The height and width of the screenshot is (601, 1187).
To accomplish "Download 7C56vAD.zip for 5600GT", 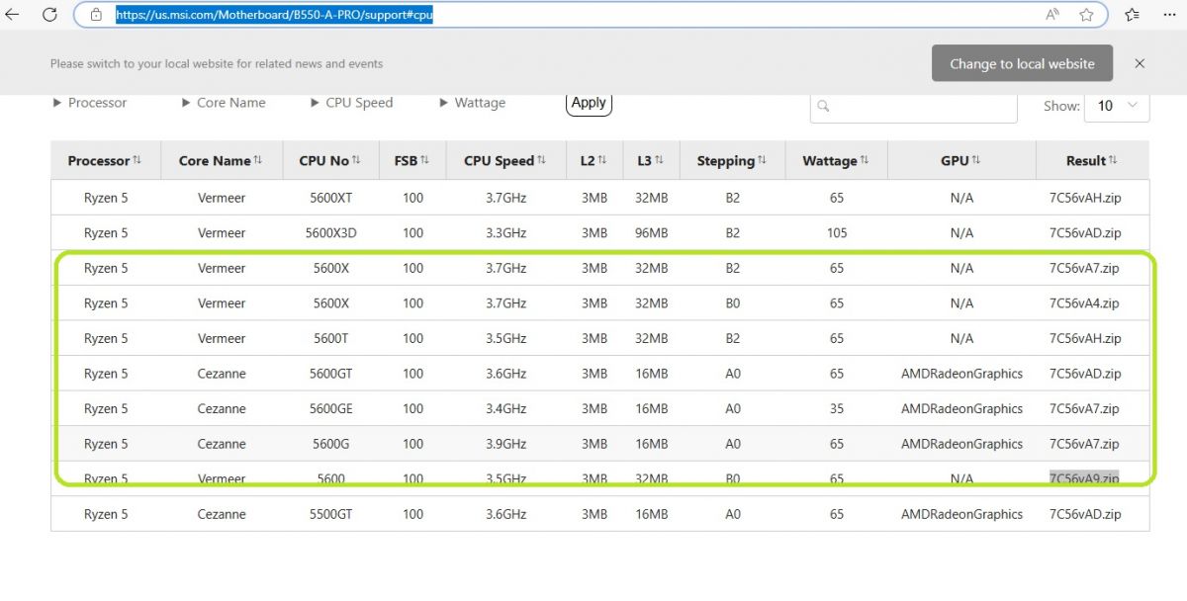I will pyautogui.click(x=1085, y=374).
